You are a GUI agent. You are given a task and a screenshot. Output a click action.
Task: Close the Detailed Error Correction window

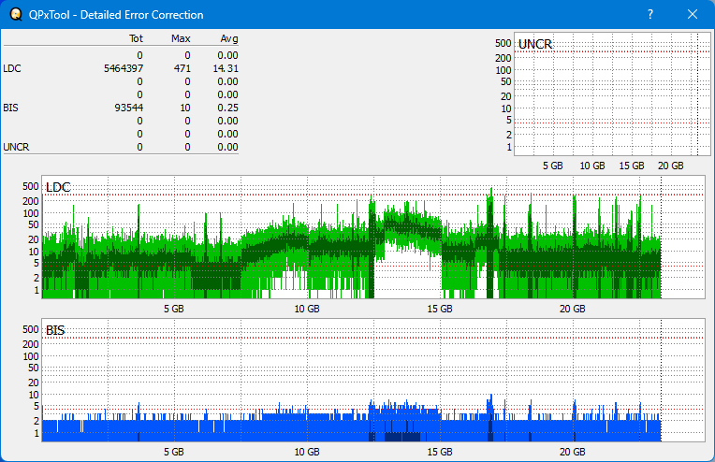click(x=693, y=14)
